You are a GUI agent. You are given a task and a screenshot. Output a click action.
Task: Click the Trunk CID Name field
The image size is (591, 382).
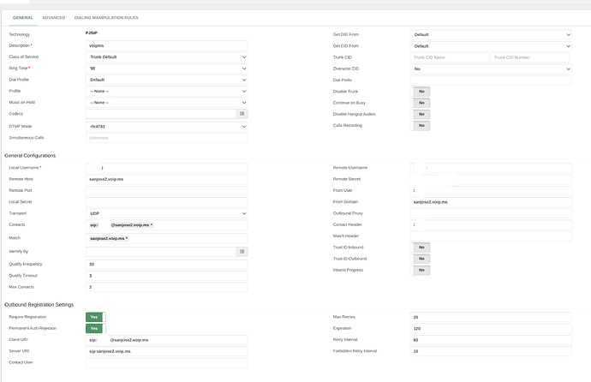(450, 57)
